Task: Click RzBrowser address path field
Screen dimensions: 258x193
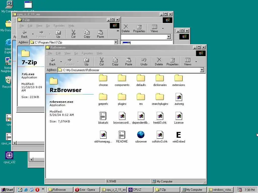Action: click(129, 70)
